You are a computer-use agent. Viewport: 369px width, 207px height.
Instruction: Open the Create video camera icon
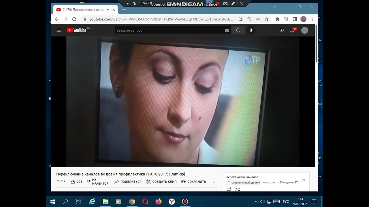coord(282,30)
